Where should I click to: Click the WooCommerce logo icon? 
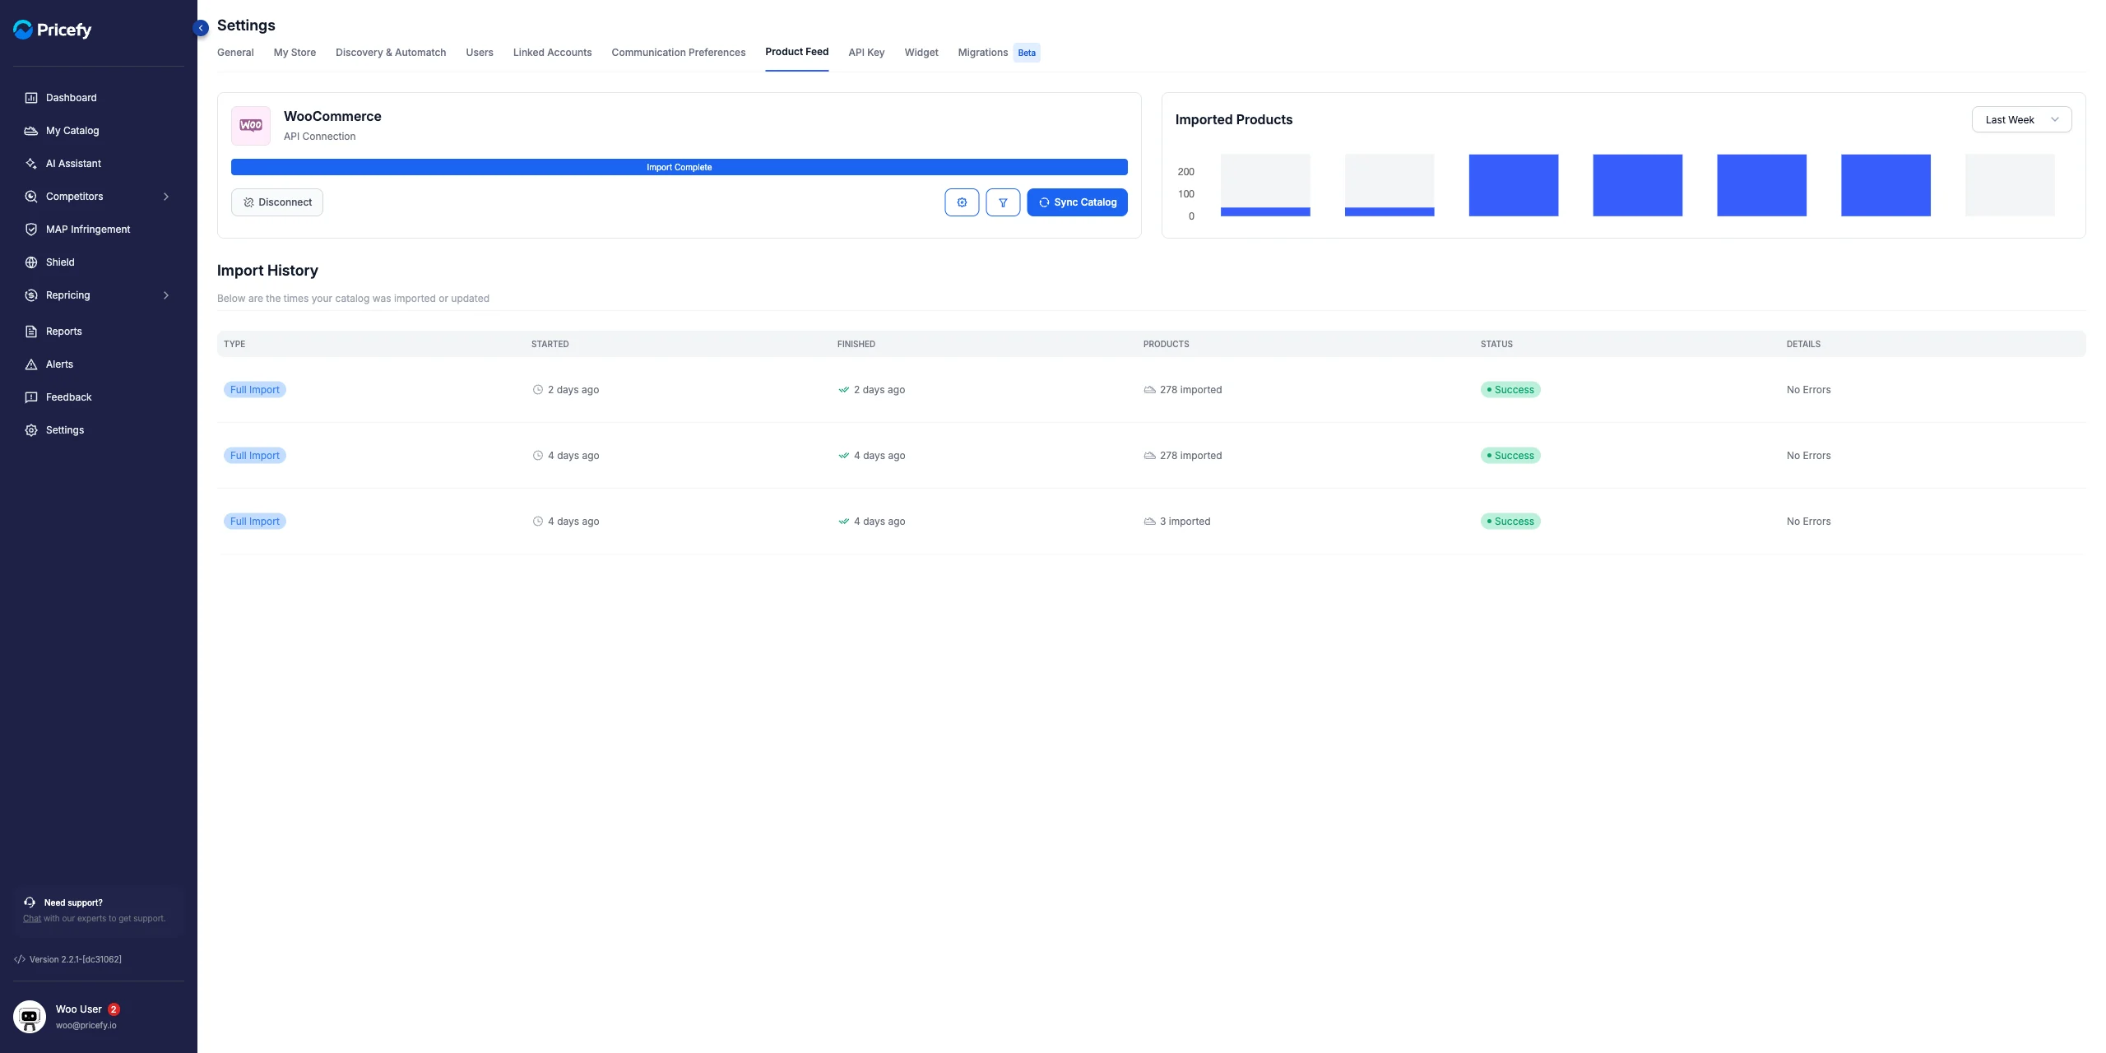(251, 126)
